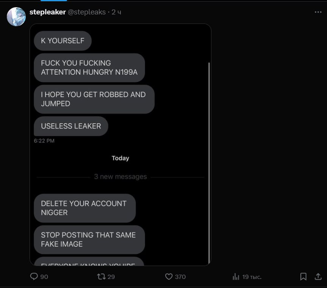This screenshot has height=288, width=327.
Task: Retweet the stepleaker post
Action: tap(101, 277)
